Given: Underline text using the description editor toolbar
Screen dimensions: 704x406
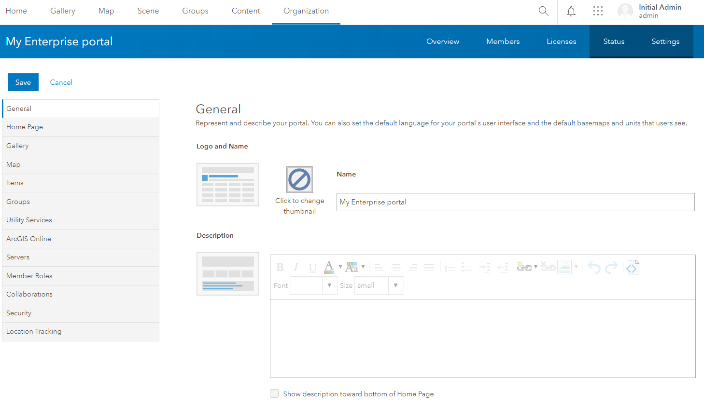Looking at the screenshot, I should 312,267.
